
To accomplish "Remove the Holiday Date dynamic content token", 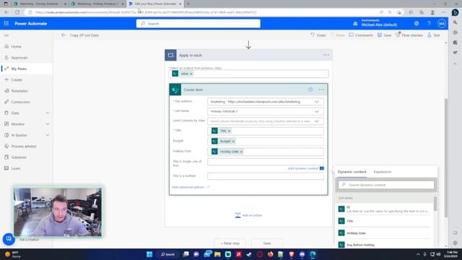I will coord(241,152).
